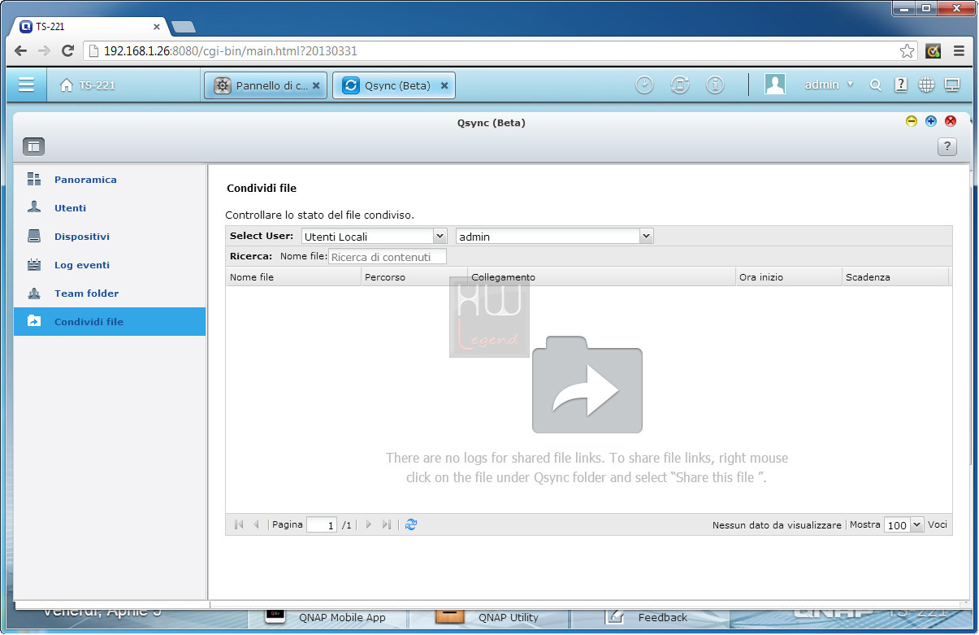
Task: Open the background tasks clock icon
Action: [644, 85]
